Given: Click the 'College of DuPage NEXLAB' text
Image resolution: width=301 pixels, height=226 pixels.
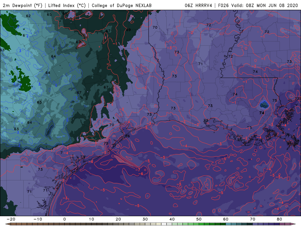Looking at the screenshot, I should pyautogui.click(x=122, y=5).
